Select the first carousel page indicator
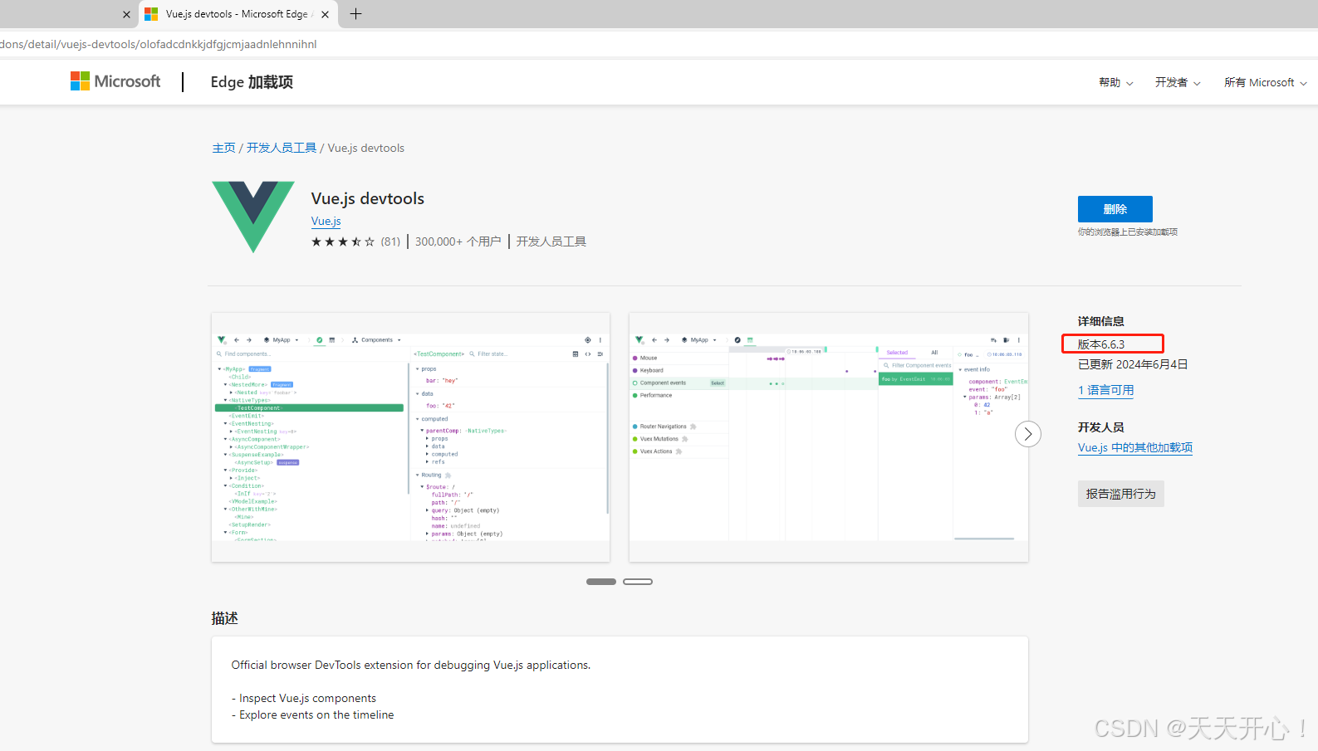 pyautogui.click(x=601, y=582)
